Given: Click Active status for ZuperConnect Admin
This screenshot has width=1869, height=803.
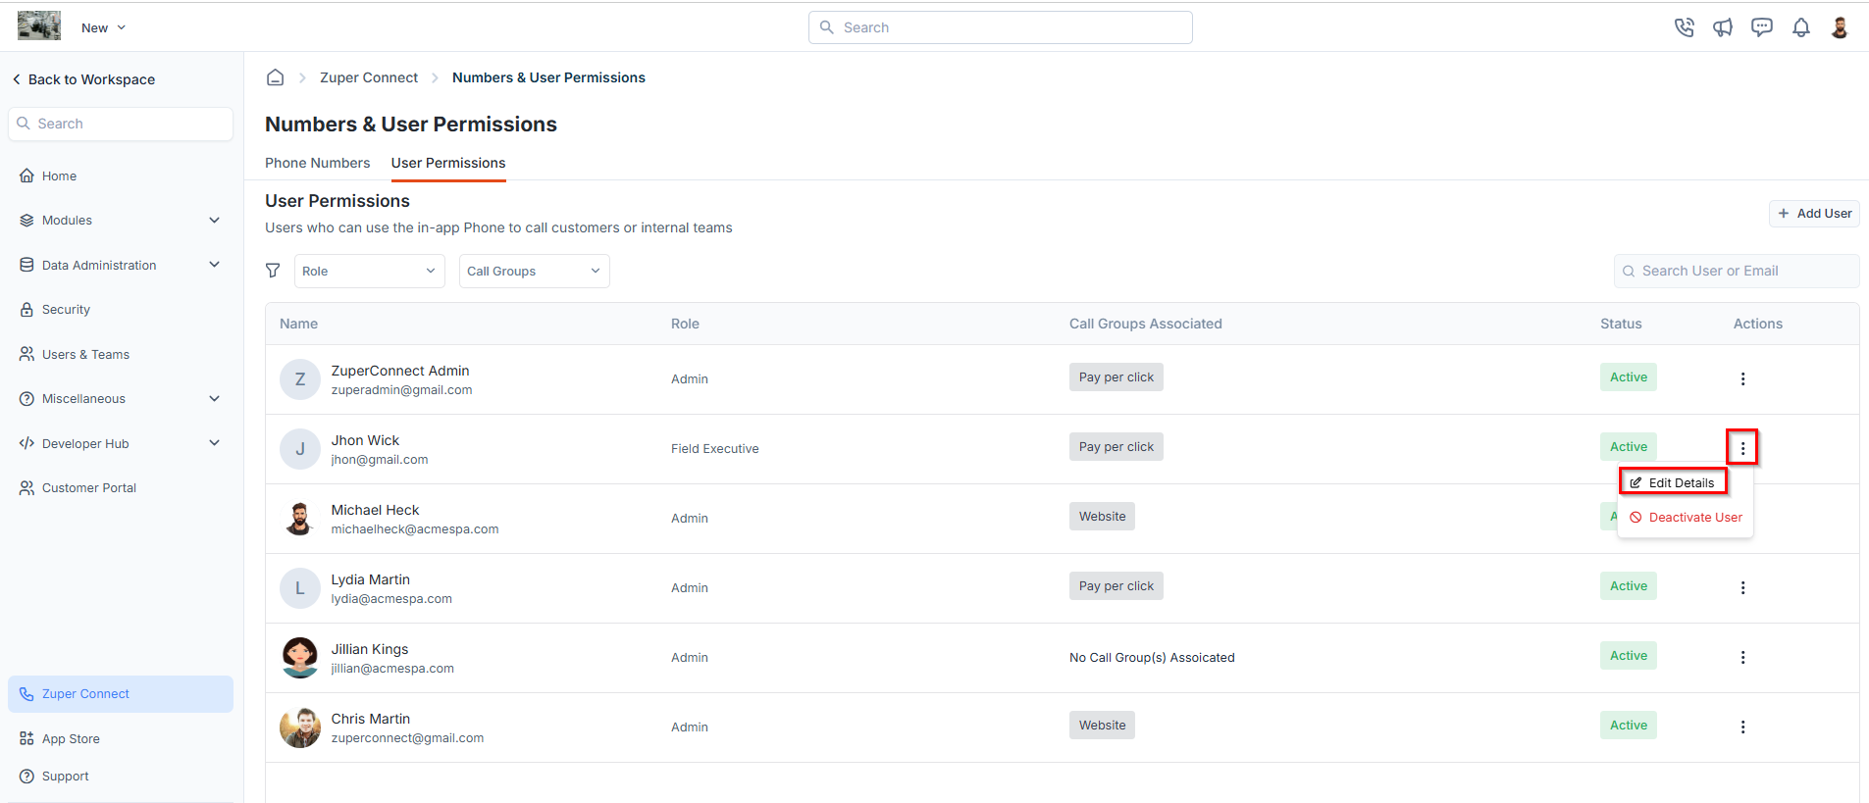Looking at the screenshot, I should pyautogui.click(x=1629, y=377).
